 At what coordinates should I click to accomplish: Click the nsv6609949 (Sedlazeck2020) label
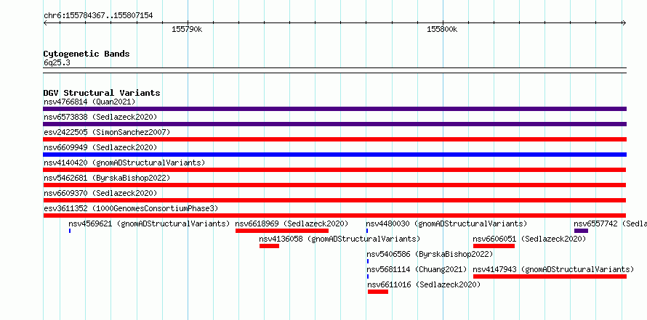(100, 147)
